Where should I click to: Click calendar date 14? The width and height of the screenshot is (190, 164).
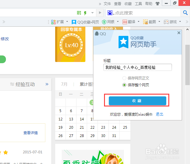pyautogui.click(x=82, y=119)
